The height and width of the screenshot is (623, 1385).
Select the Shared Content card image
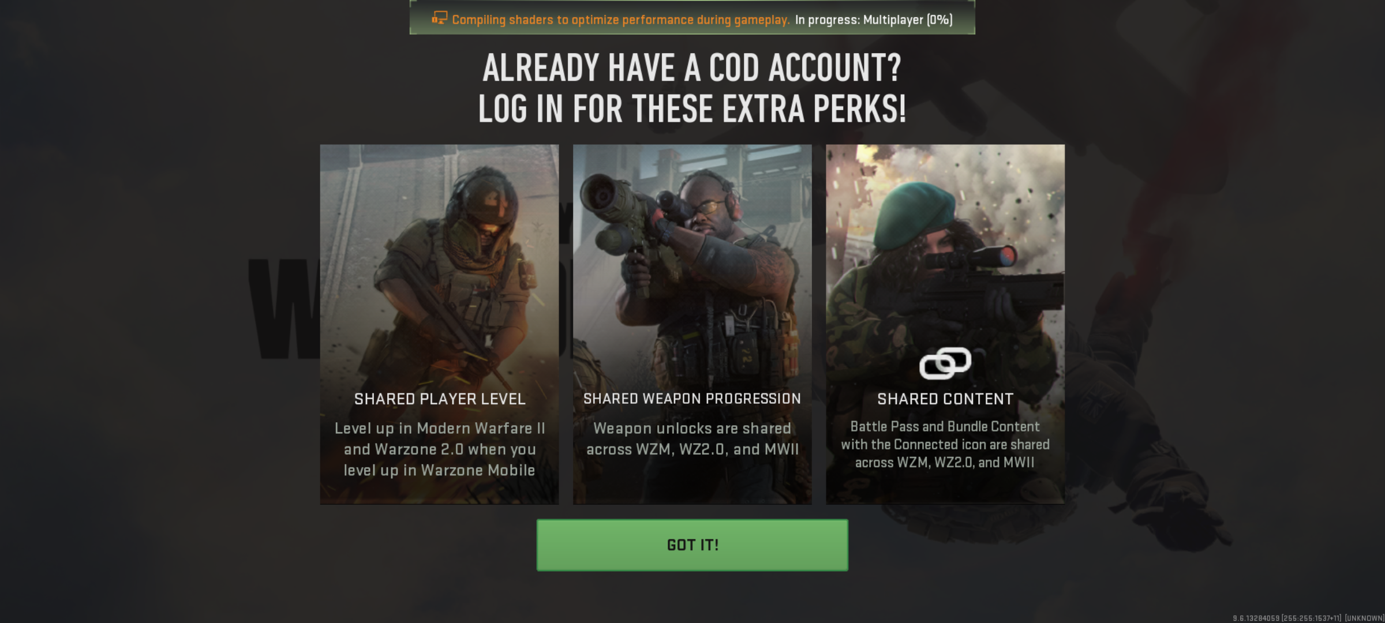click(x=945, y=324)
